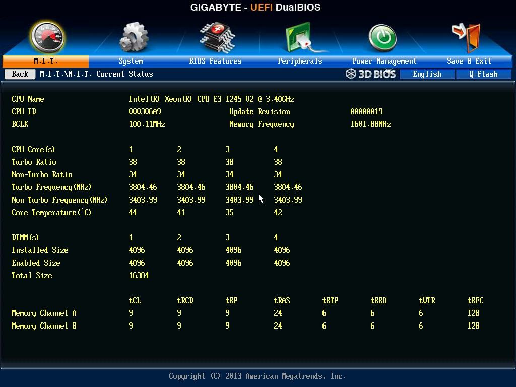Click the tWTR column header
This screenshot has width=516, height=387.
click(x=427, y=300)
